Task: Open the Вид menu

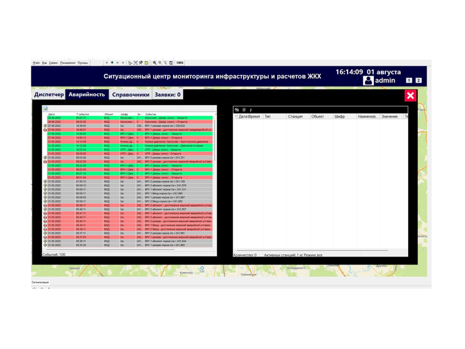Action: click(44, 63)
